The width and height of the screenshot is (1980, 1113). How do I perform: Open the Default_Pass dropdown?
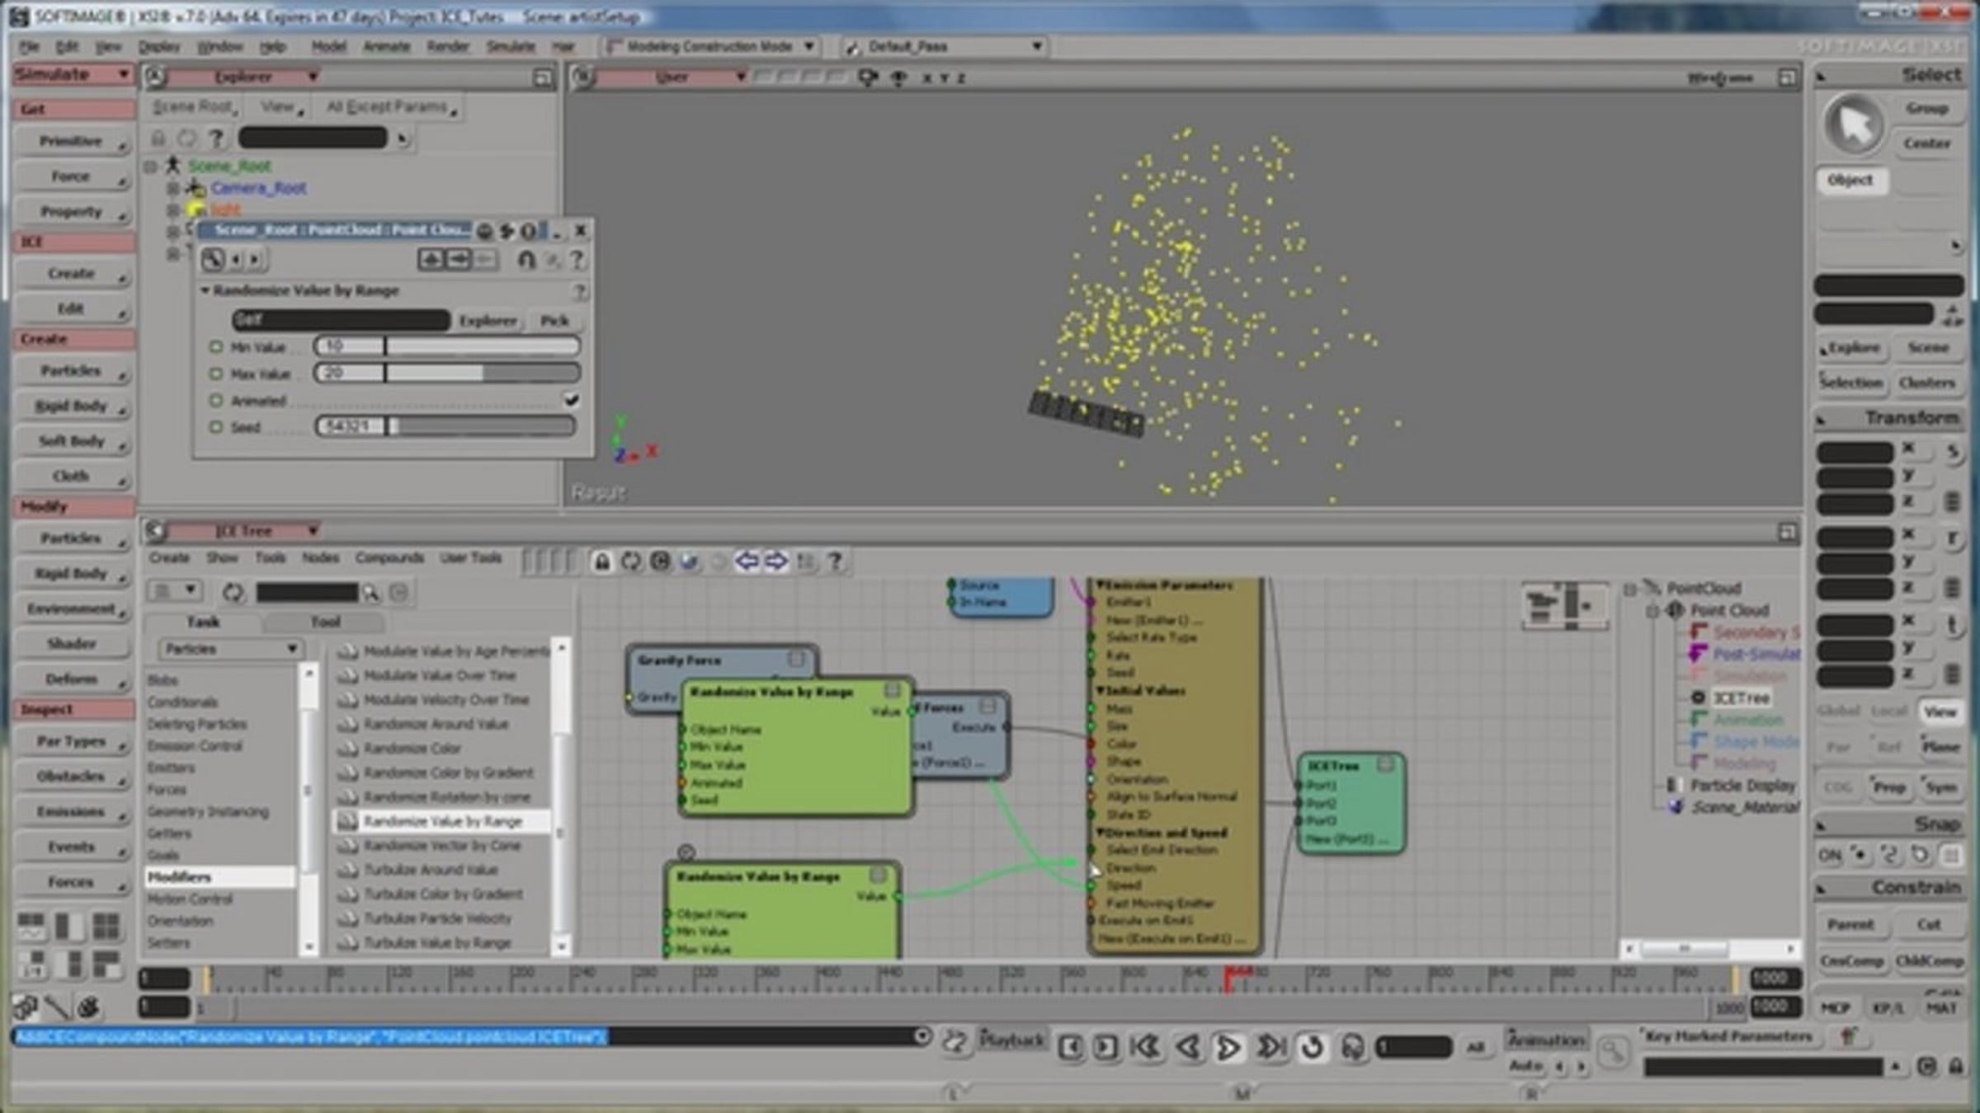pos(945,47)
